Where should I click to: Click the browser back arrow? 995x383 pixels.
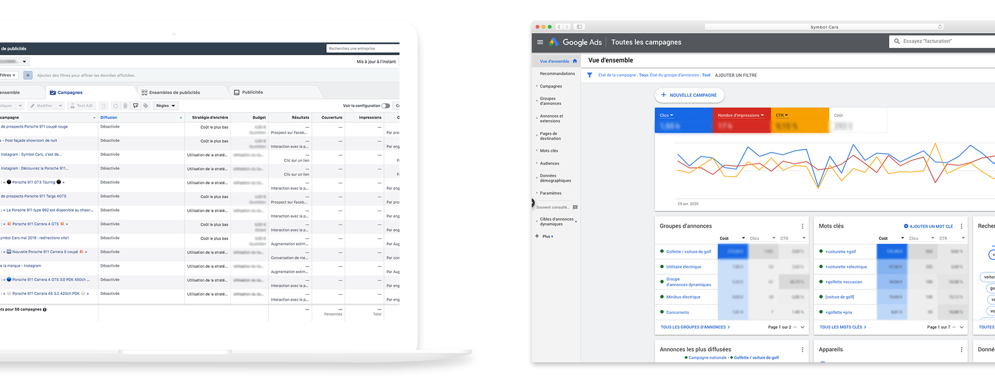559,27
